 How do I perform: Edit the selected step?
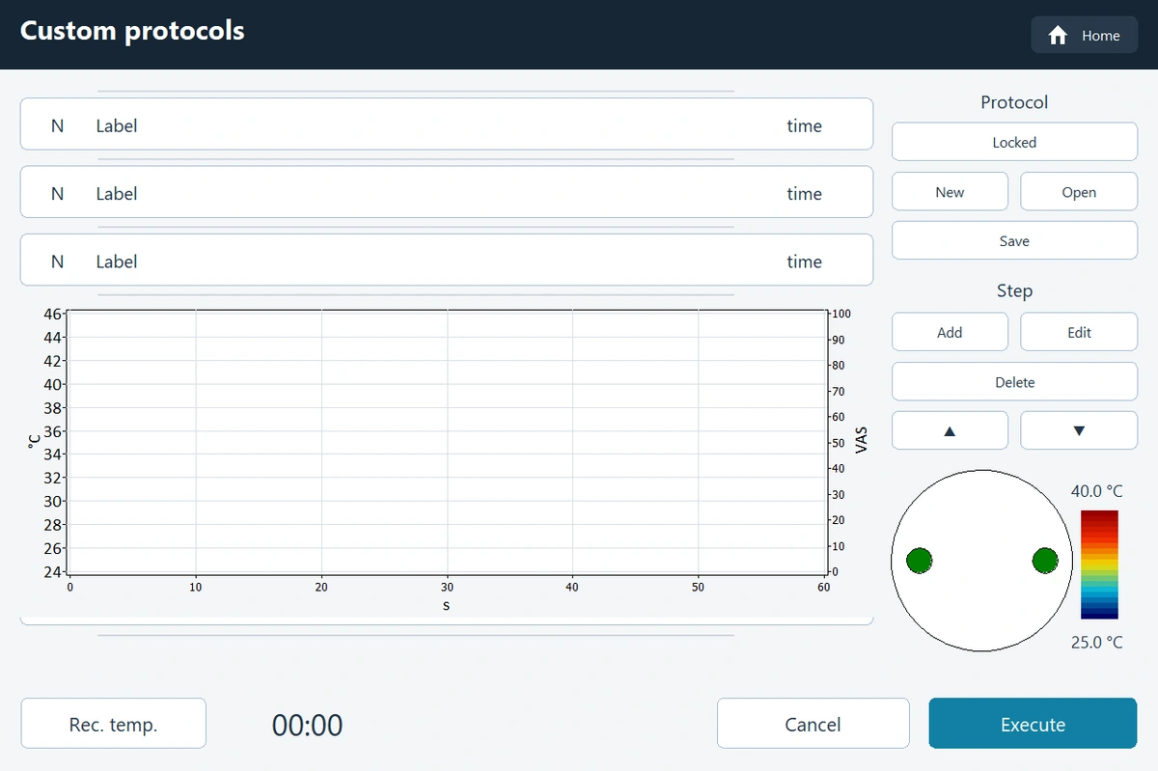(x=1079, y=332)
